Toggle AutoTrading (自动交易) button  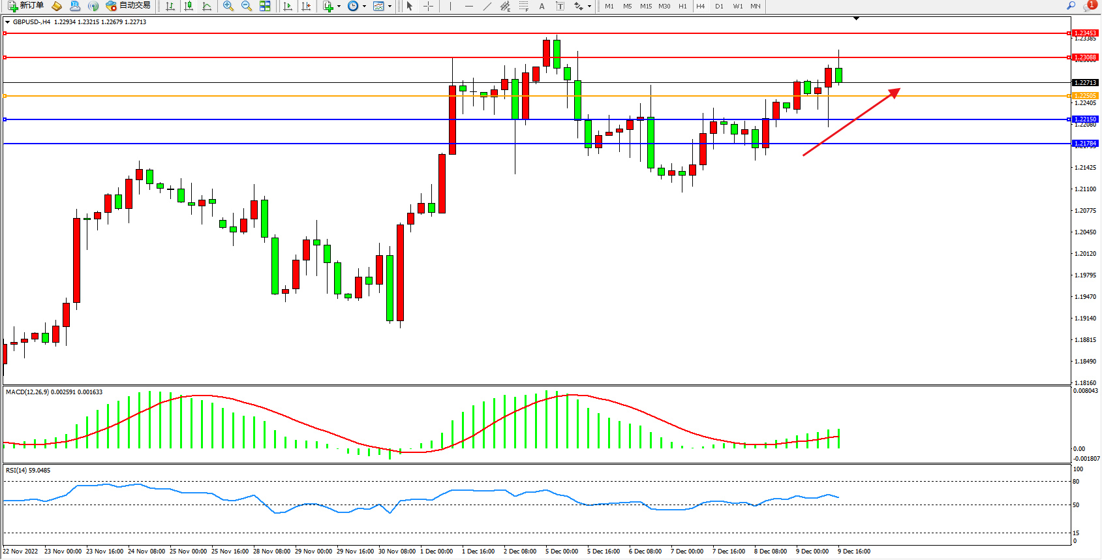click(129, 6)
